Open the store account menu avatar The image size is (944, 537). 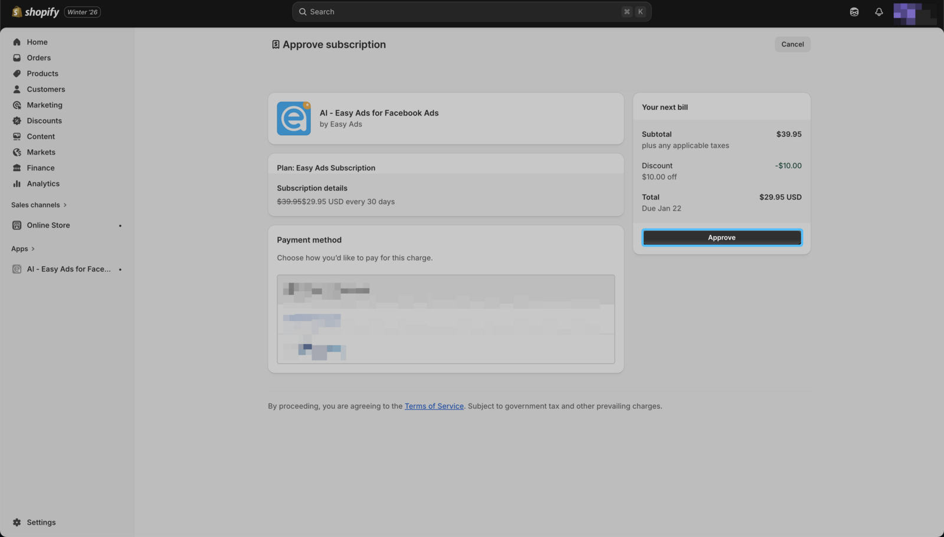point(913,13)
